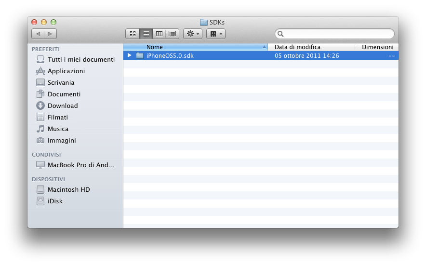Click the Macintosh HD drive icon

(40, 189)
